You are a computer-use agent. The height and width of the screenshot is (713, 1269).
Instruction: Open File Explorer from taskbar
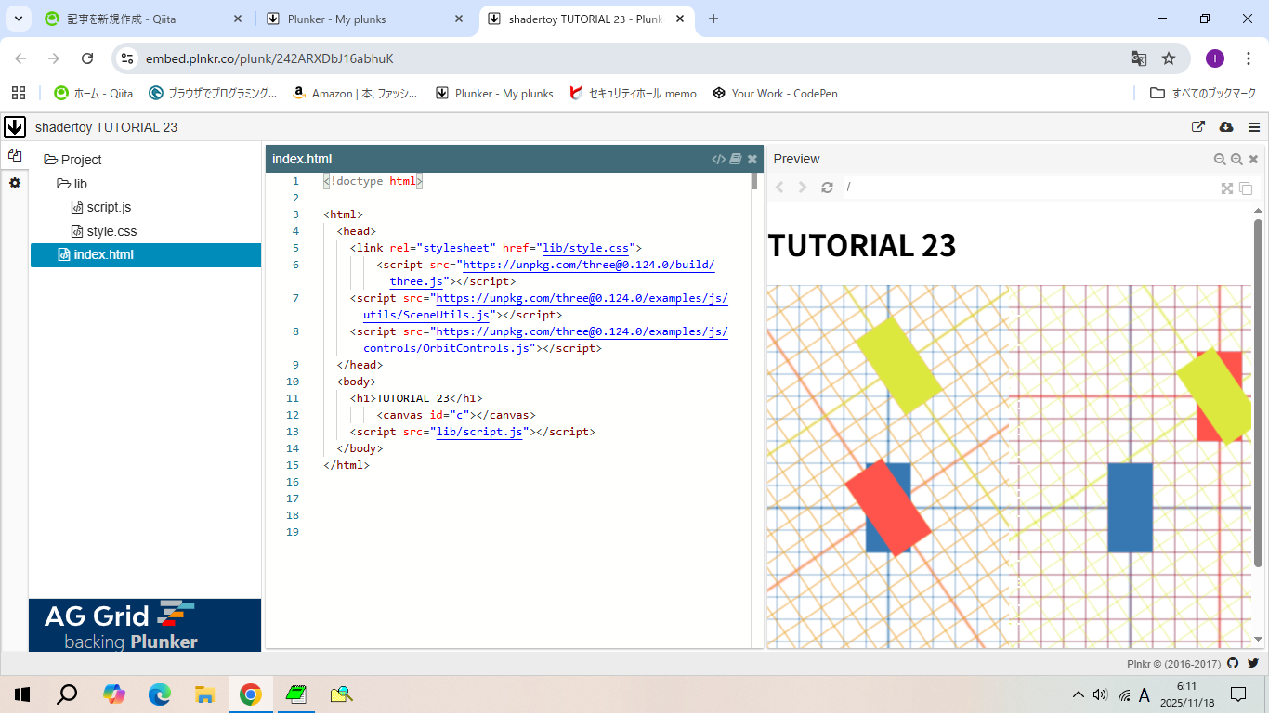(204, 694)
